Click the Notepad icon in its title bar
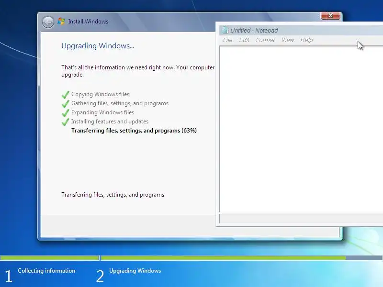Image resolution: width=383 pixels, height=287 pixels. click(225, 30)
